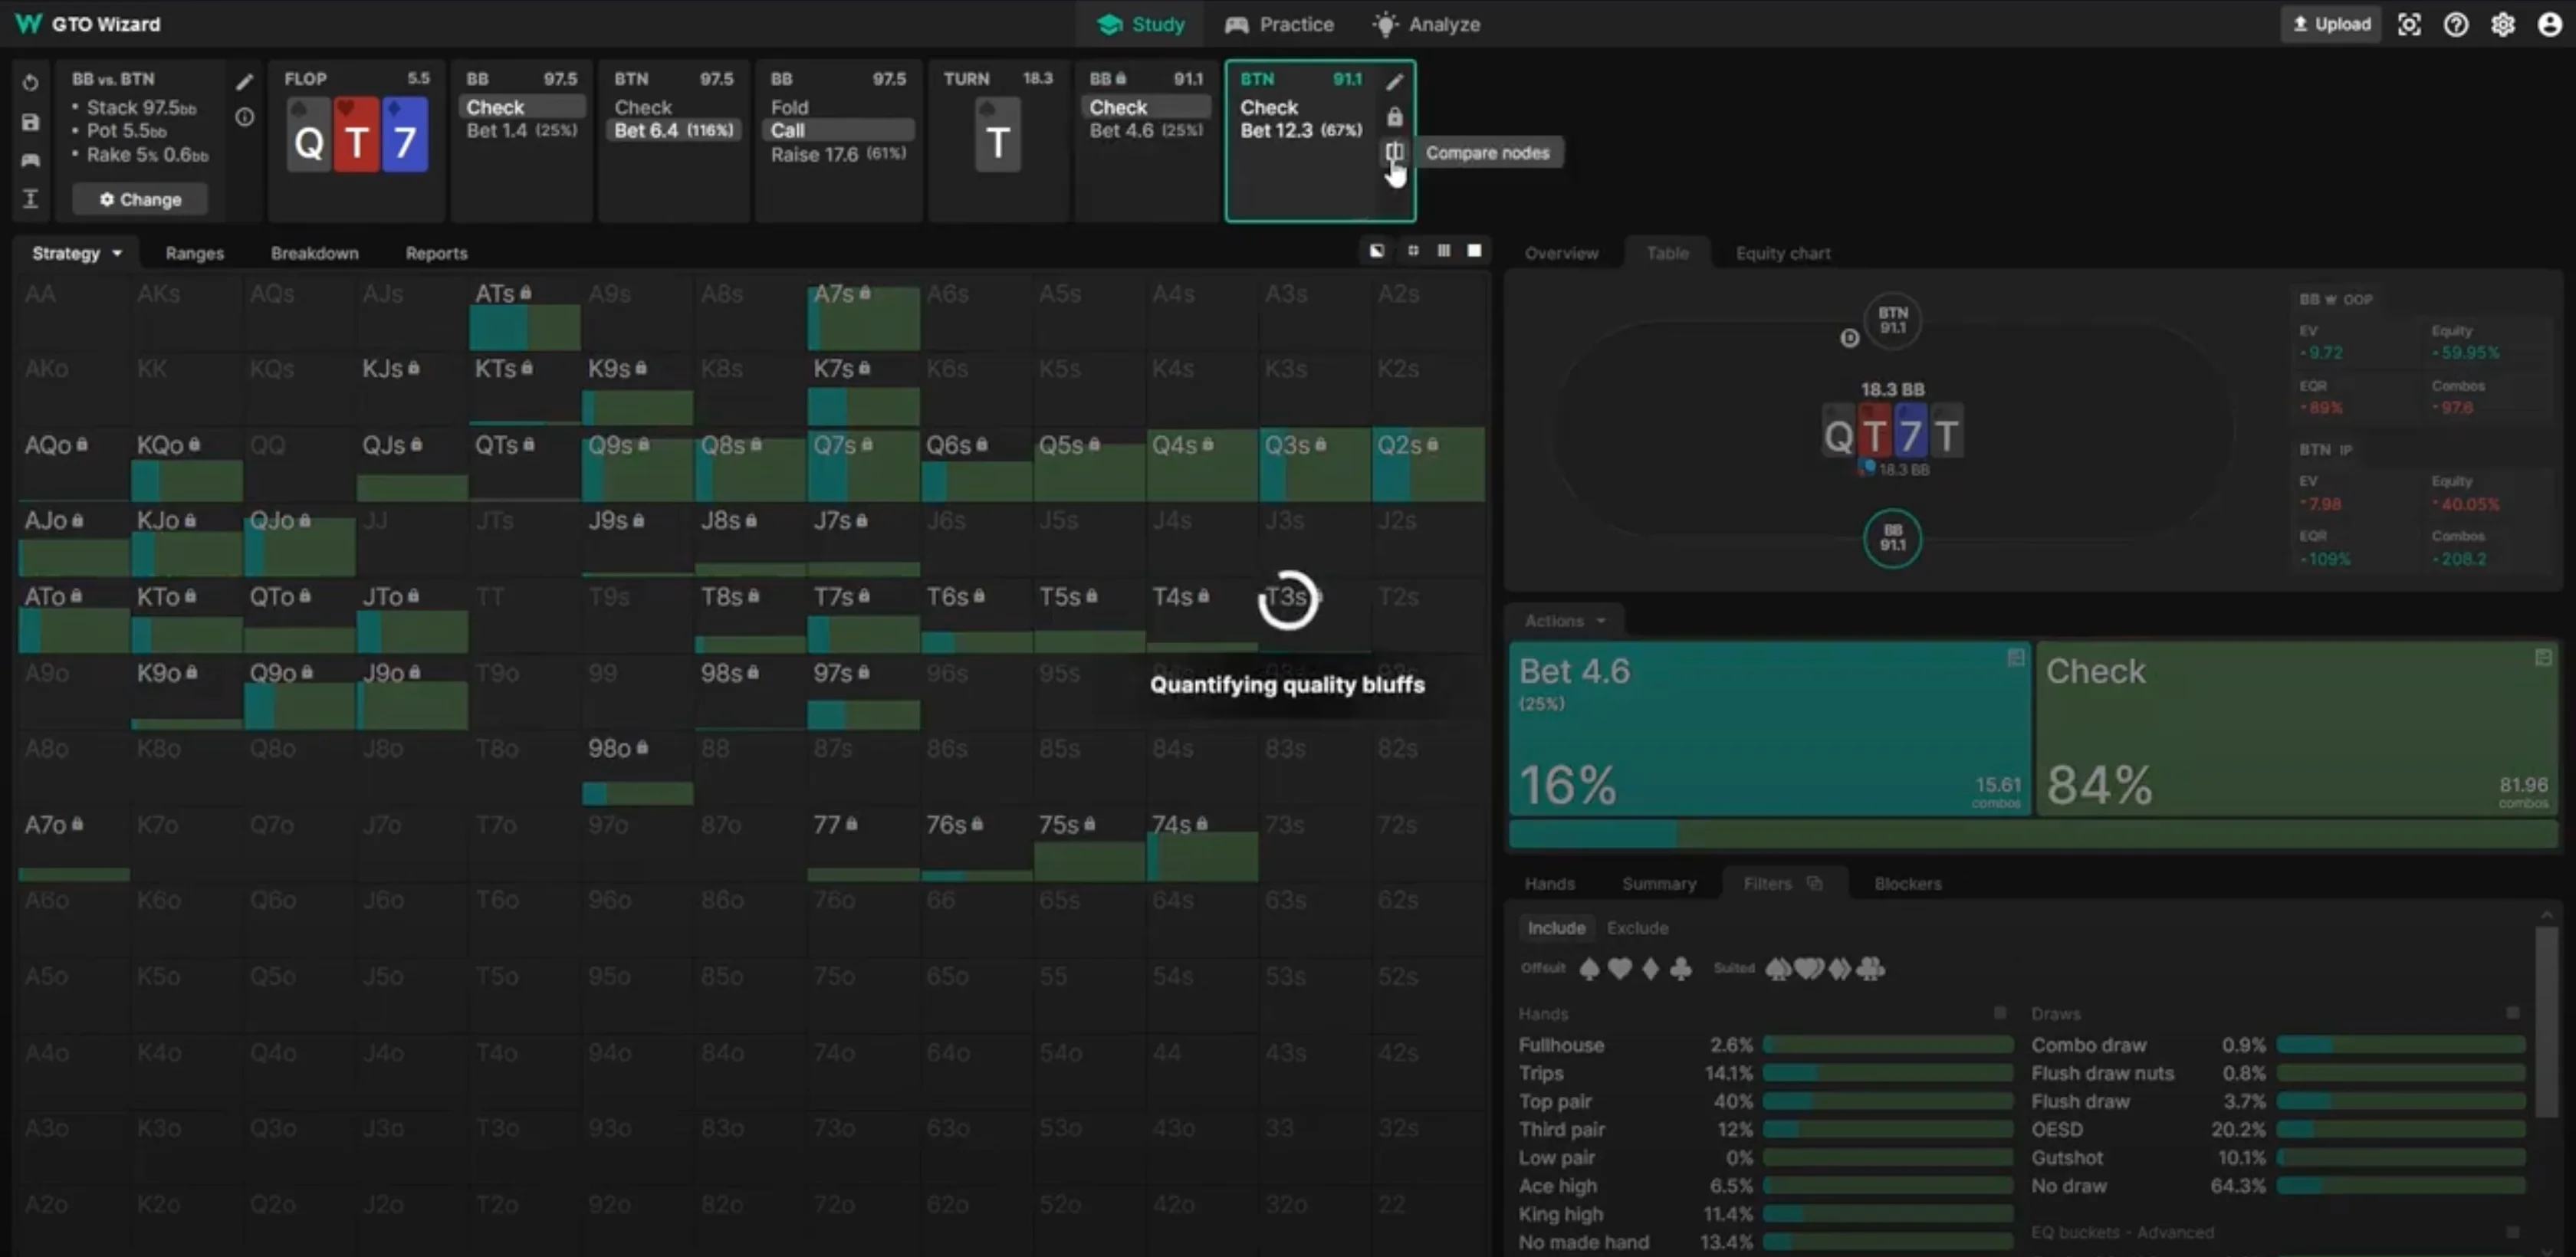The width and height of the screenshot is (2576, 1257).
Task: Click the reset icon in left sidebar
Action: pos(30,83)
